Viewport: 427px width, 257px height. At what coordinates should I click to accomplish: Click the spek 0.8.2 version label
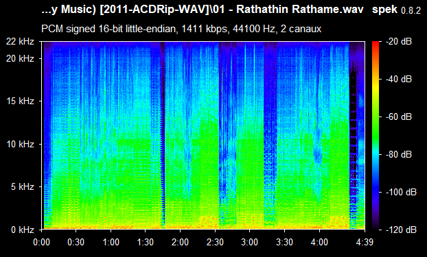(396, 10)
